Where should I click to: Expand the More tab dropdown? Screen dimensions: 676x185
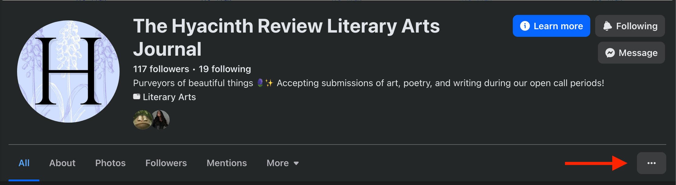[282, 163]
